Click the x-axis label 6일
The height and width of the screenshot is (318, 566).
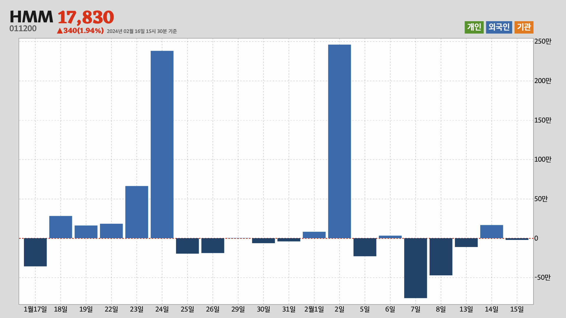[x=390, y=309]
